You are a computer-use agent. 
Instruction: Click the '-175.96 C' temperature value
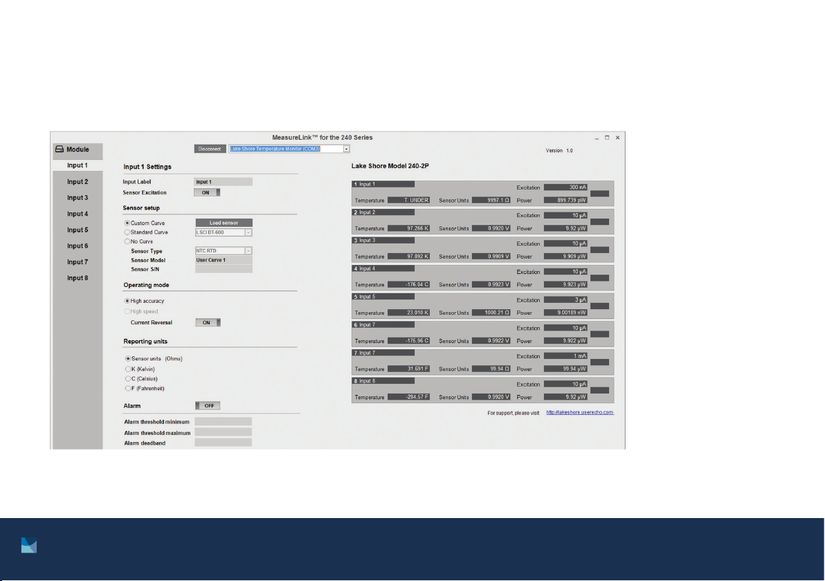[x=409, y=341]
